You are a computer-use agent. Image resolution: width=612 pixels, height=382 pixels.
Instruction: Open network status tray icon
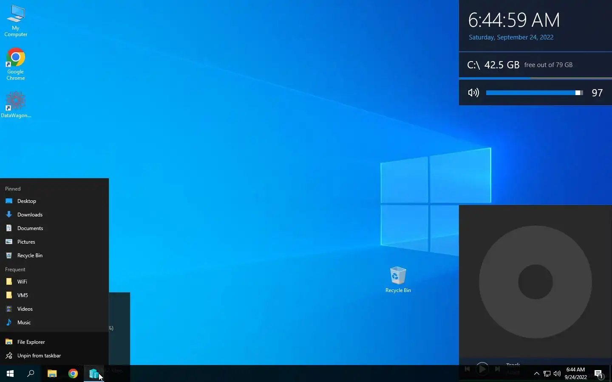click(x=547, y=374)
